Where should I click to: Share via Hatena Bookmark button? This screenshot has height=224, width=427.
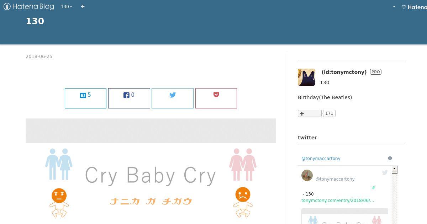(85, 98)
